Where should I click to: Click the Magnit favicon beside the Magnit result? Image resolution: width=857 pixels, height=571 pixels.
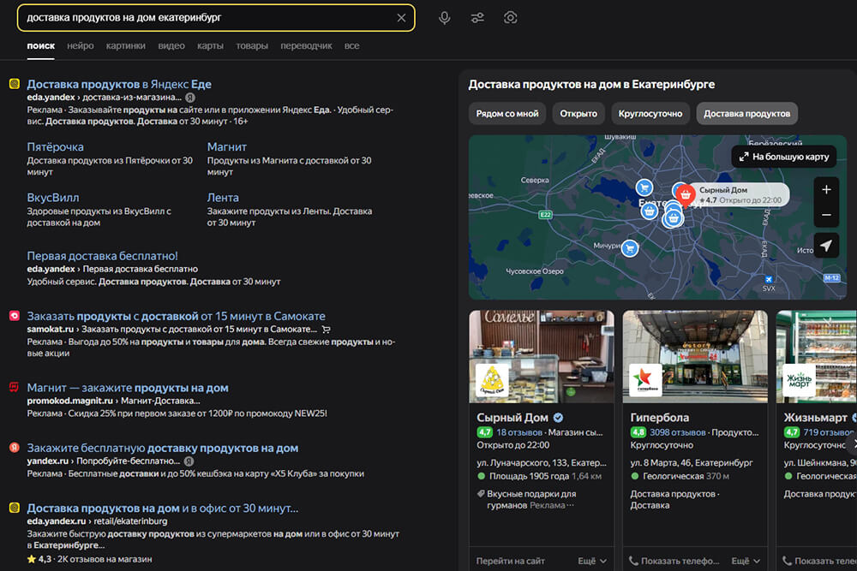pyautogui.click(x=15, y=387)
